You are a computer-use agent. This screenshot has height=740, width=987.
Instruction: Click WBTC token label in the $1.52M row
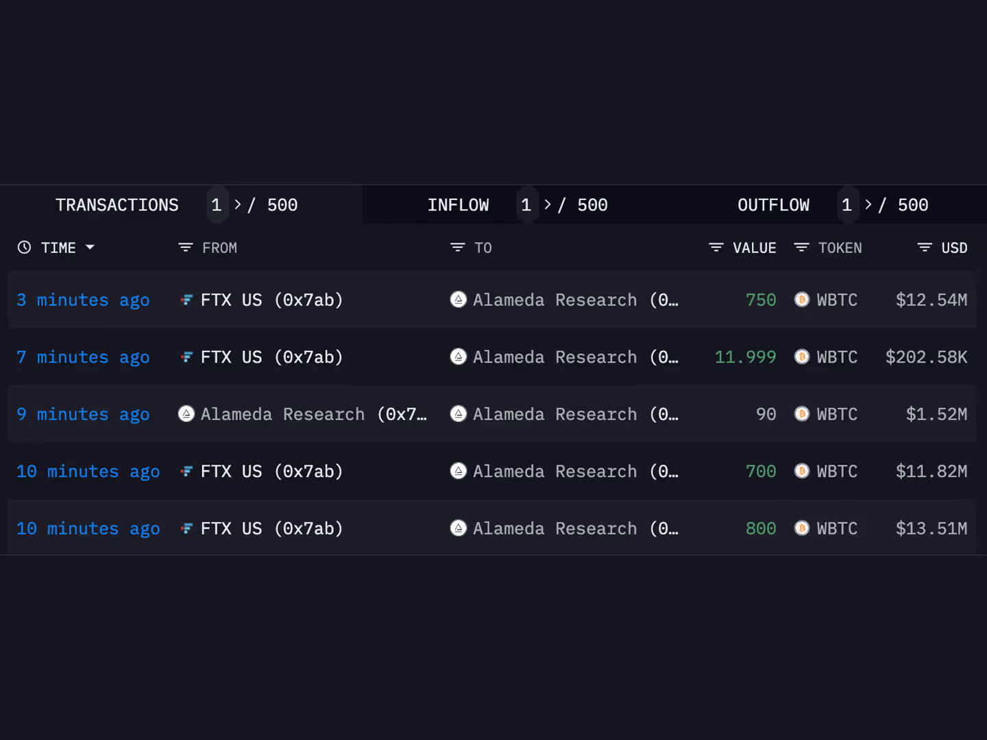(x=837, y=415)
